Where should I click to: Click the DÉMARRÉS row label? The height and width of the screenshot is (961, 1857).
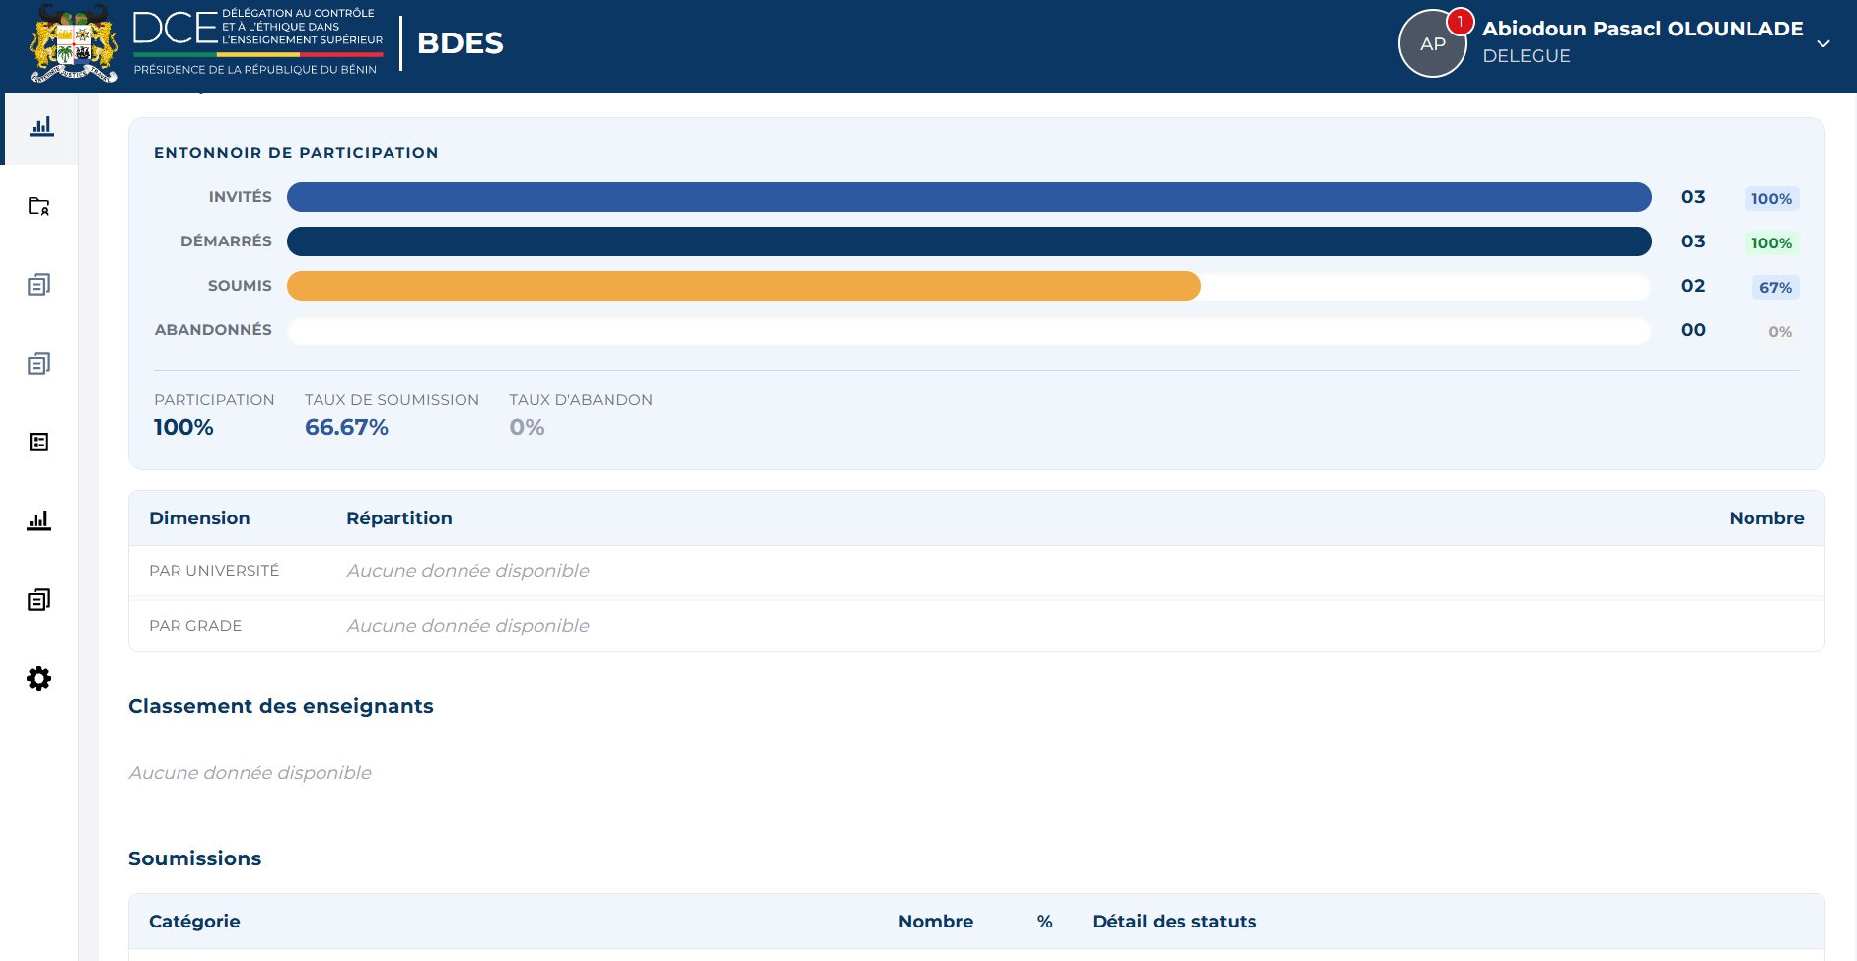226,241
